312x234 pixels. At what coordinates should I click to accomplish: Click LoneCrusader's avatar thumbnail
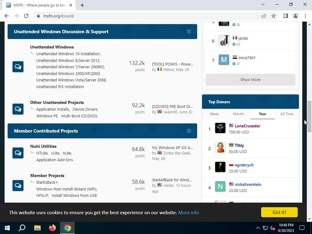tap(220, 128)
